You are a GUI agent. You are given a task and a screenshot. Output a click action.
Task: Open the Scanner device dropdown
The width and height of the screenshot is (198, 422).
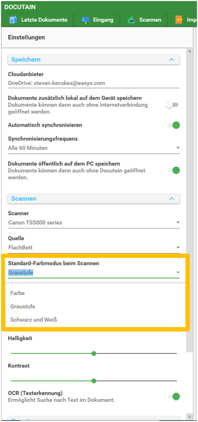coord(94,222)
